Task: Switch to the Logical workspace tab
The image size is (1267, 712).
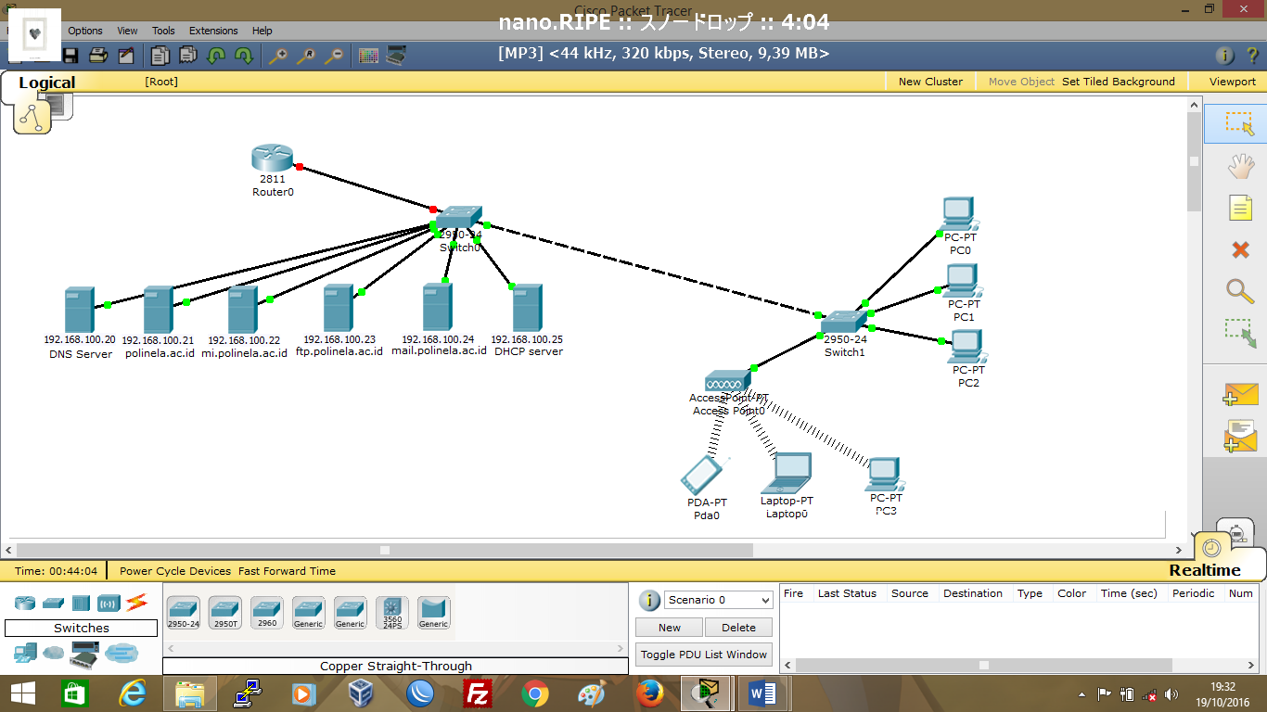Action: coord(46,83)
